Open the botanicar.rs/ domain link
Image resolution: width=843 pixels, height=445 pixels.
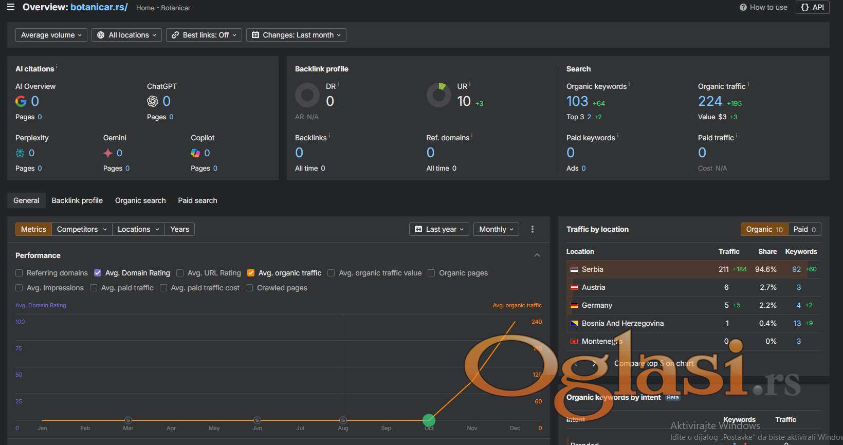(99, 7)
